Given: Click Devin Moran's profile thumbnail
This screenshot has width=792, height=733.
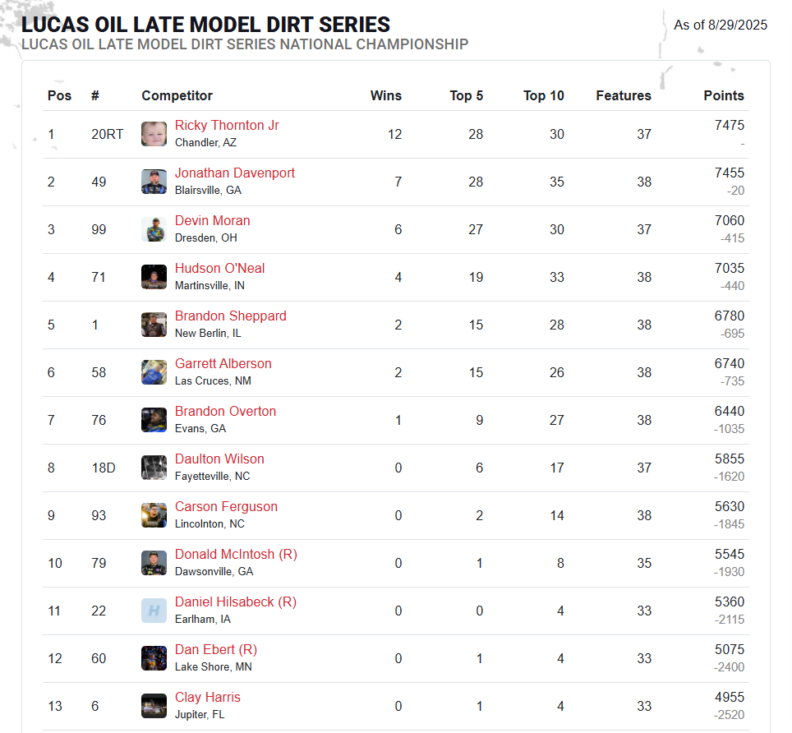Looking at the screenshot, I should coord(154,229).
